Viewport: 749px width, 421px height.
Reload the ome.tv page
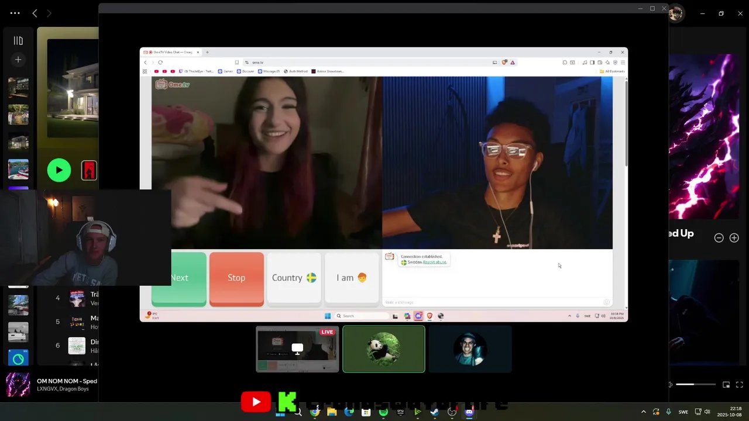[x=160, y=63]
